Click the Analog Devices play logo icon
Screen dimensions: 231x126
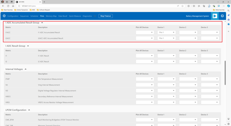coord(215,16)
